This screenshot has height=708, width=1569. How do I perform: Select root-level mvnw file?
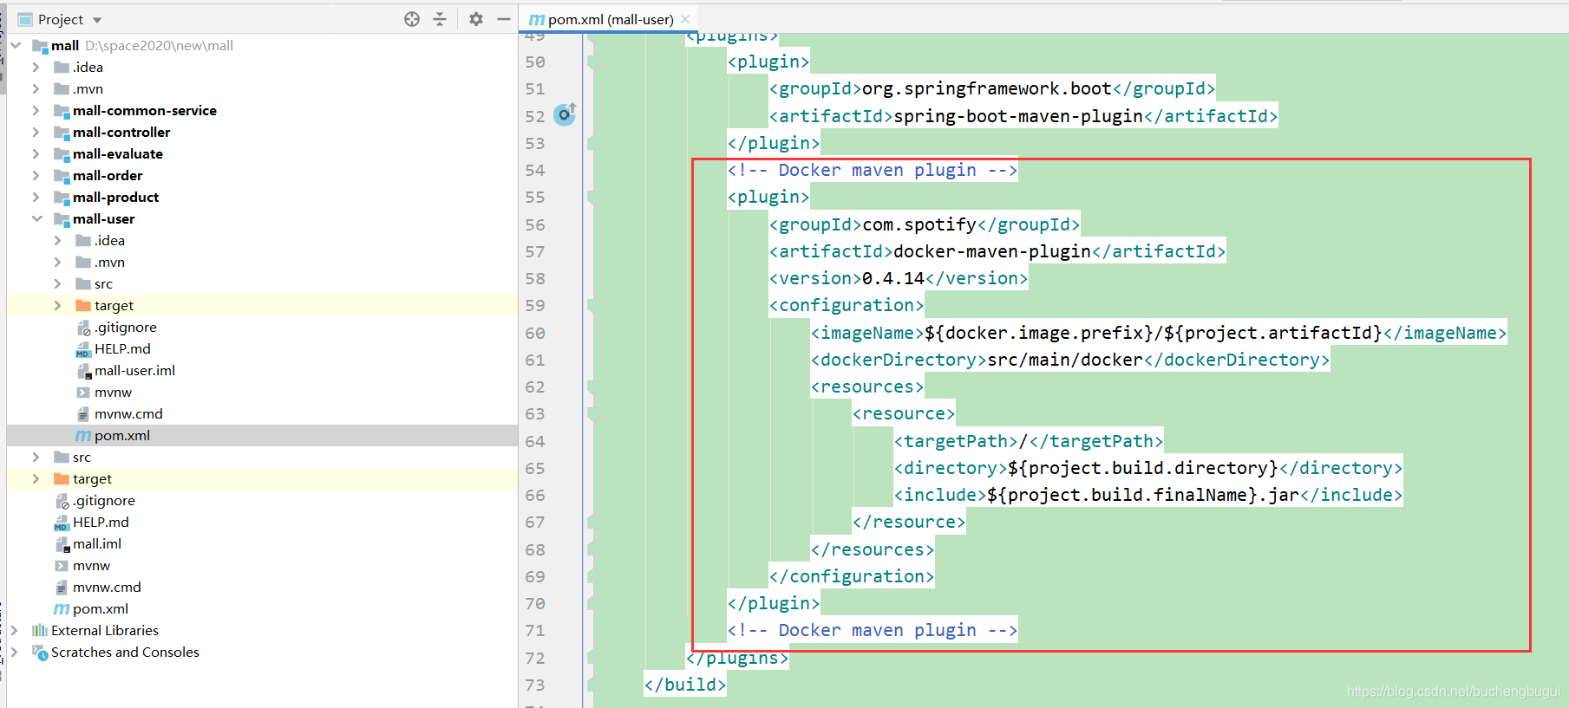pyautogui.click(x=91, y=565)
